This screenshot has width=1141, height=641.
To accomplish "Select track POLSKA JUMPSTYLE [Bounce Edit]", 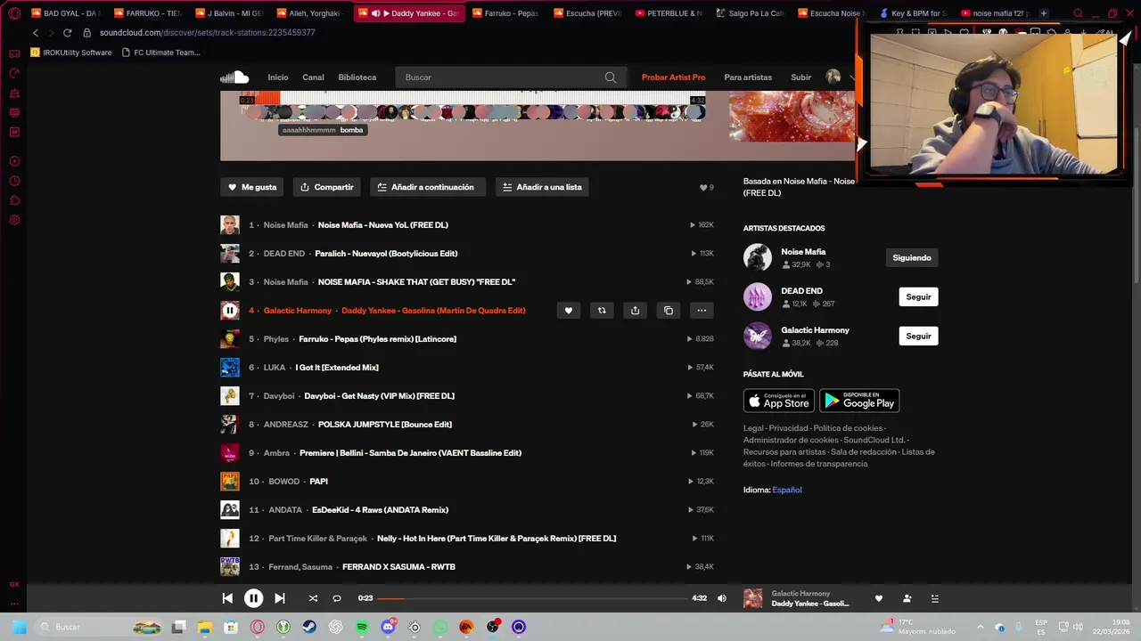I will click(x=385, y=425).
